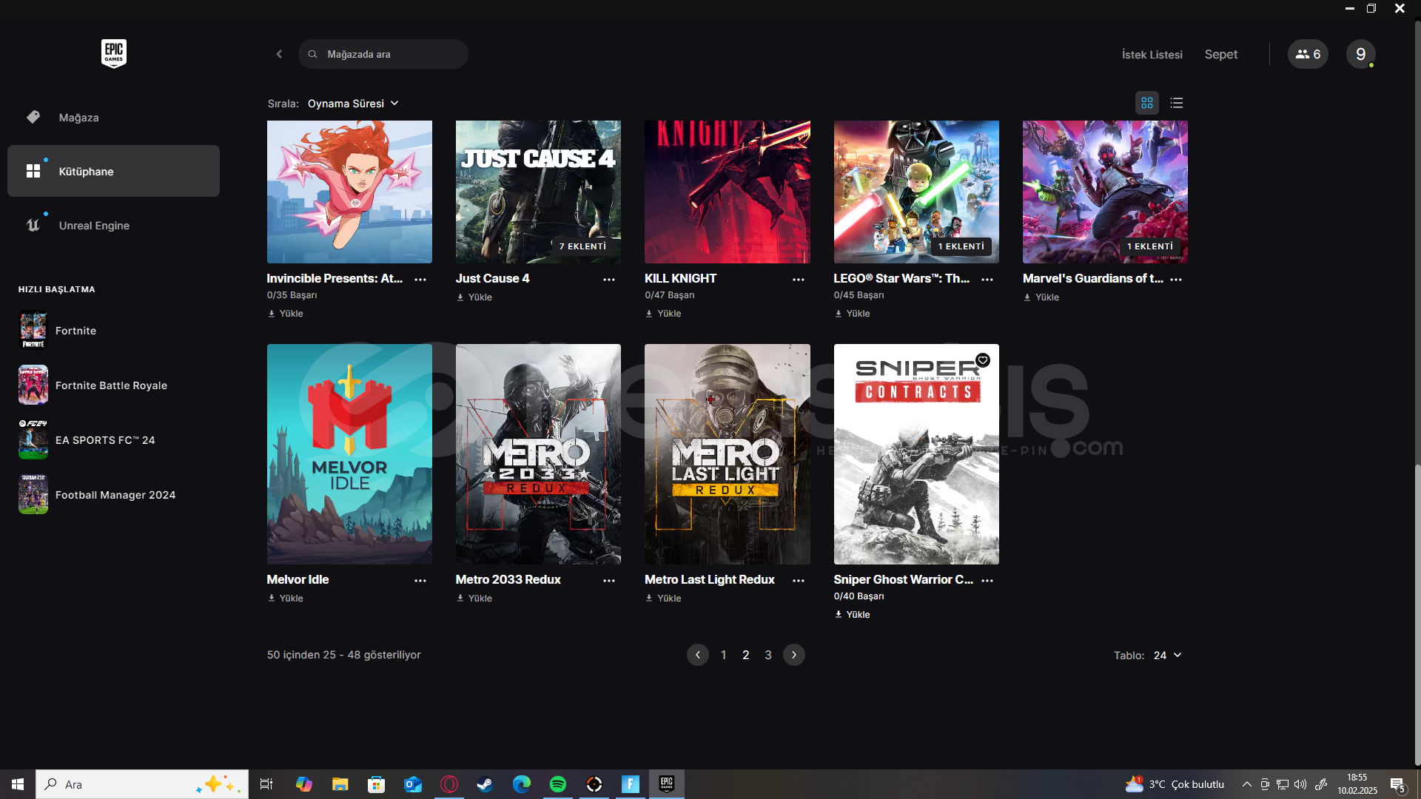
Task: Install KILL KNIGHT via Yükle
Action: pos(663,314)
